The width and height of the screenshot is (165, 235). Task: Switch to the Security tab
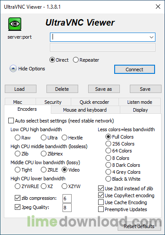pyautogui.click(x=53, y=102)
